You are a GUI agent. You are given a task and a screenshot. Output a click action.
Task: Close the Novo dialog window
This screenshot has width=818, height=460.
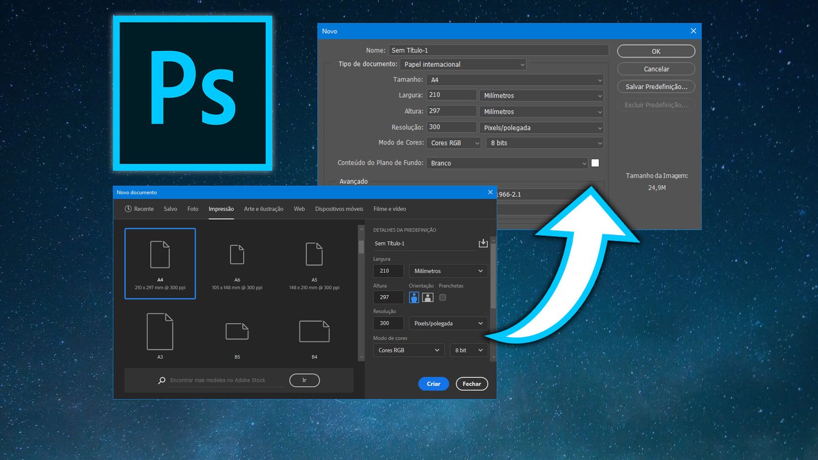click(693, 31)
